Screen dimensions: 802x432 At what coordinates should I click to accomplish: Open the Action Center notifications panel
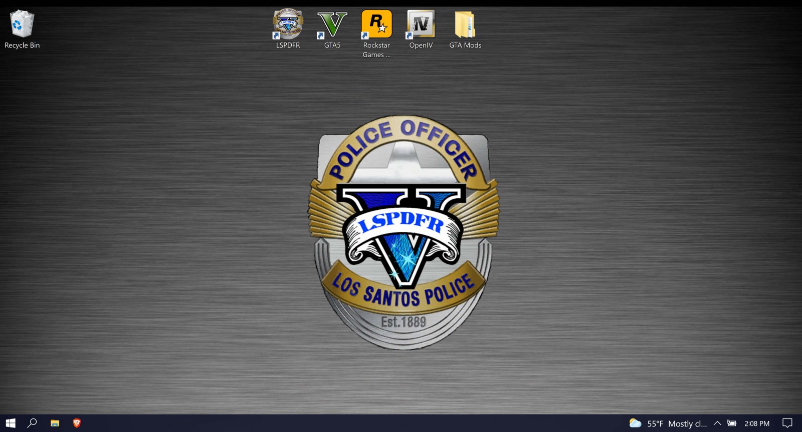pos(787,423)
